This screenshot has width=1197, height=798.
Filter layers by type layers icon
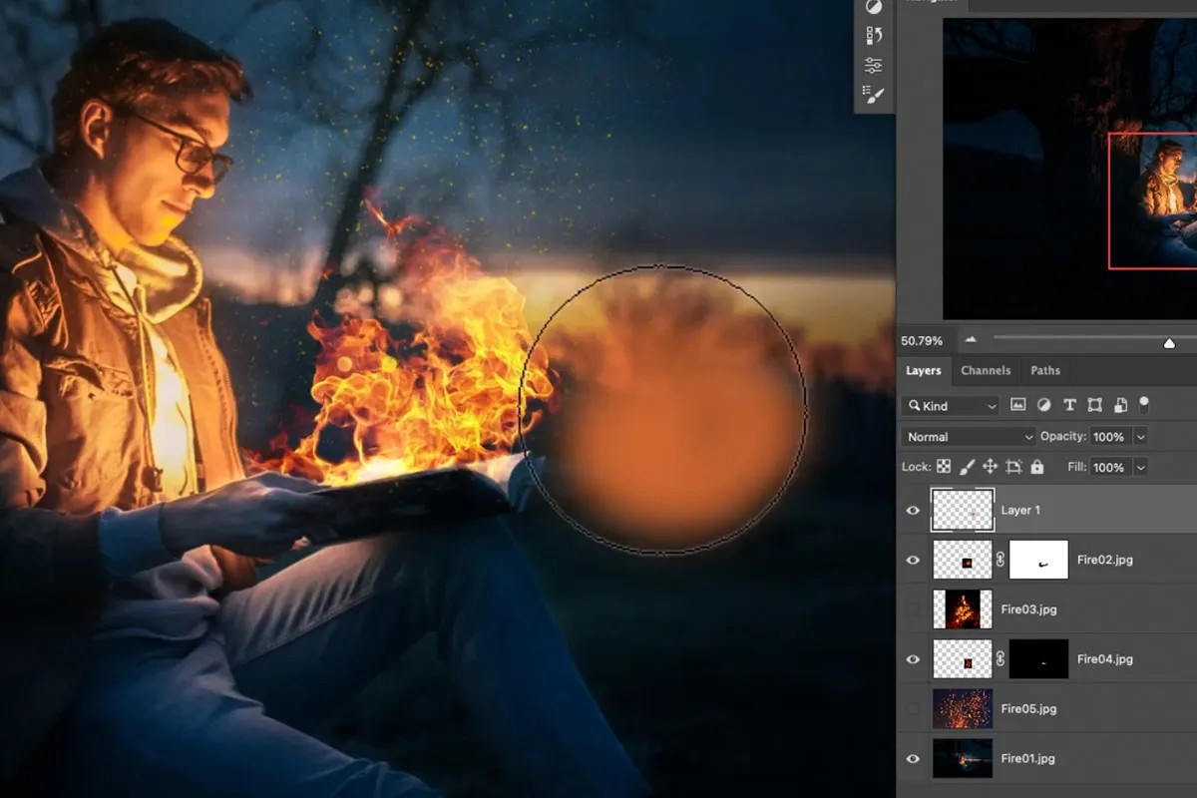coord(1069,405)
